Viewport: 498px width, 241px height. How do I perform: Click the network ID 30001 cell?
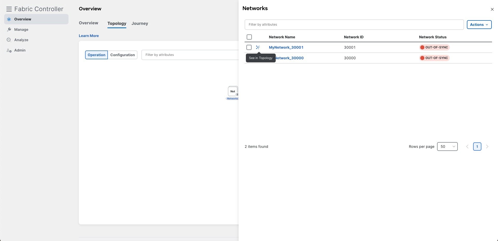pyautogui.click(x=350, y=47)
